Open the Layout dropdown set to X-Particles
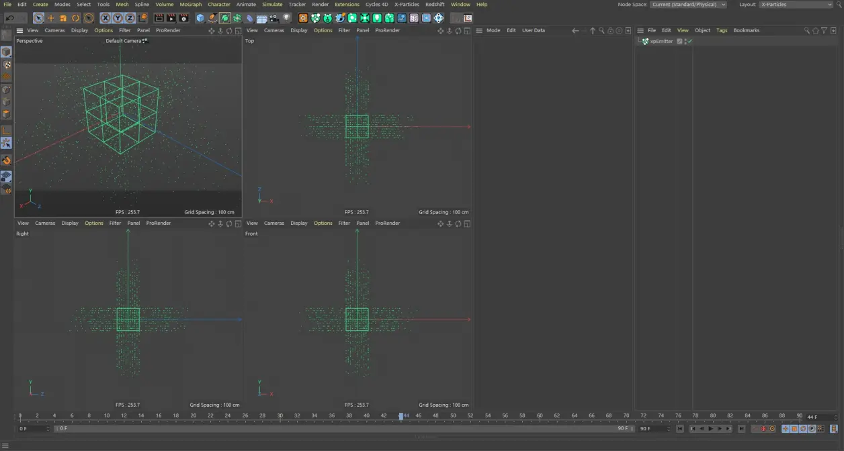 click(x=795, y=4)
